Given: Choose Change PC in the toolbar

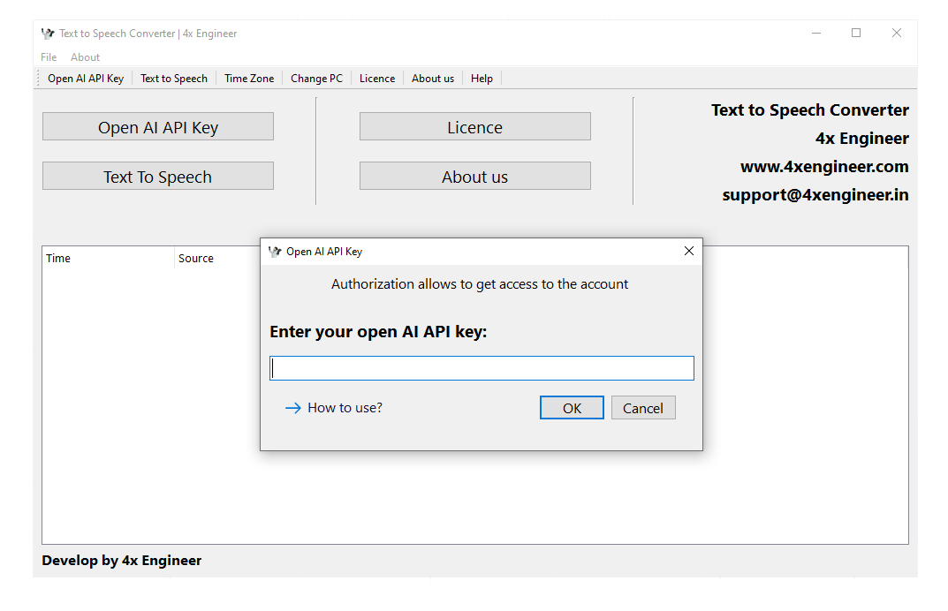Looking at the screenshot, I should pyautogui.click(x=317, y=79).
